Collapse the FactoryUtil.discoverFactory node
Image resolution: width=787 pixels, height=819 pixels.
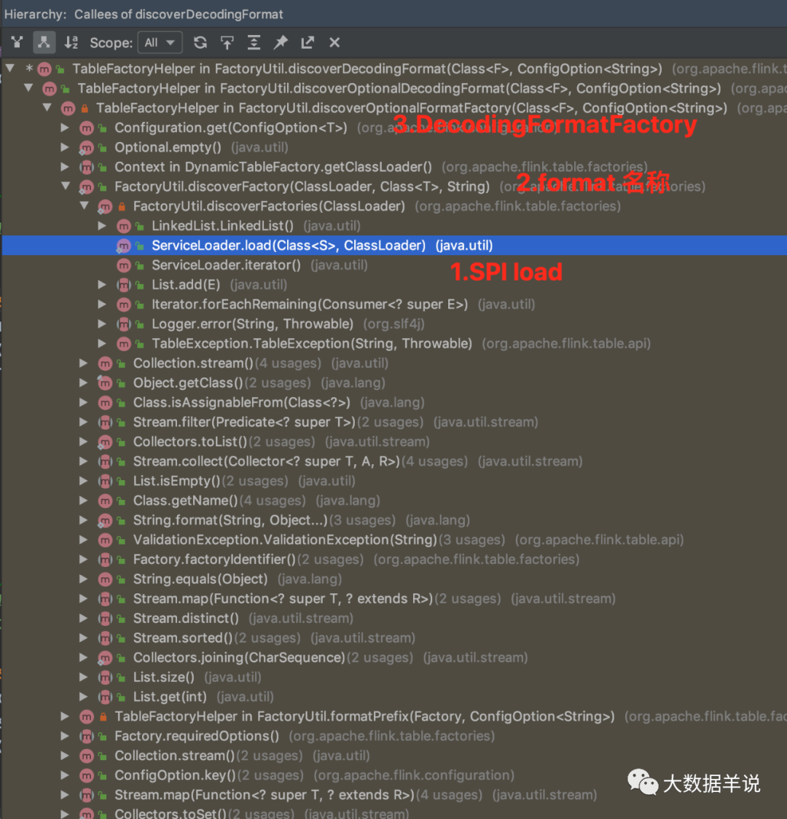[x=66, y=186]
